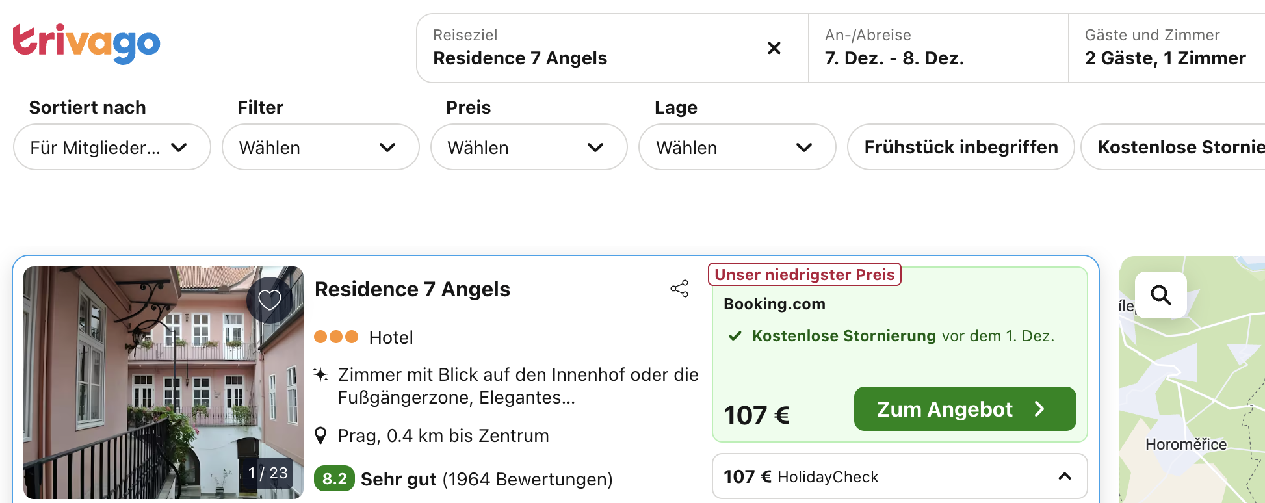The height and width of the screenshot is (503, 1265).
Task: Clear the Reiseziel destination field
Action: click(x=774, y=48)
